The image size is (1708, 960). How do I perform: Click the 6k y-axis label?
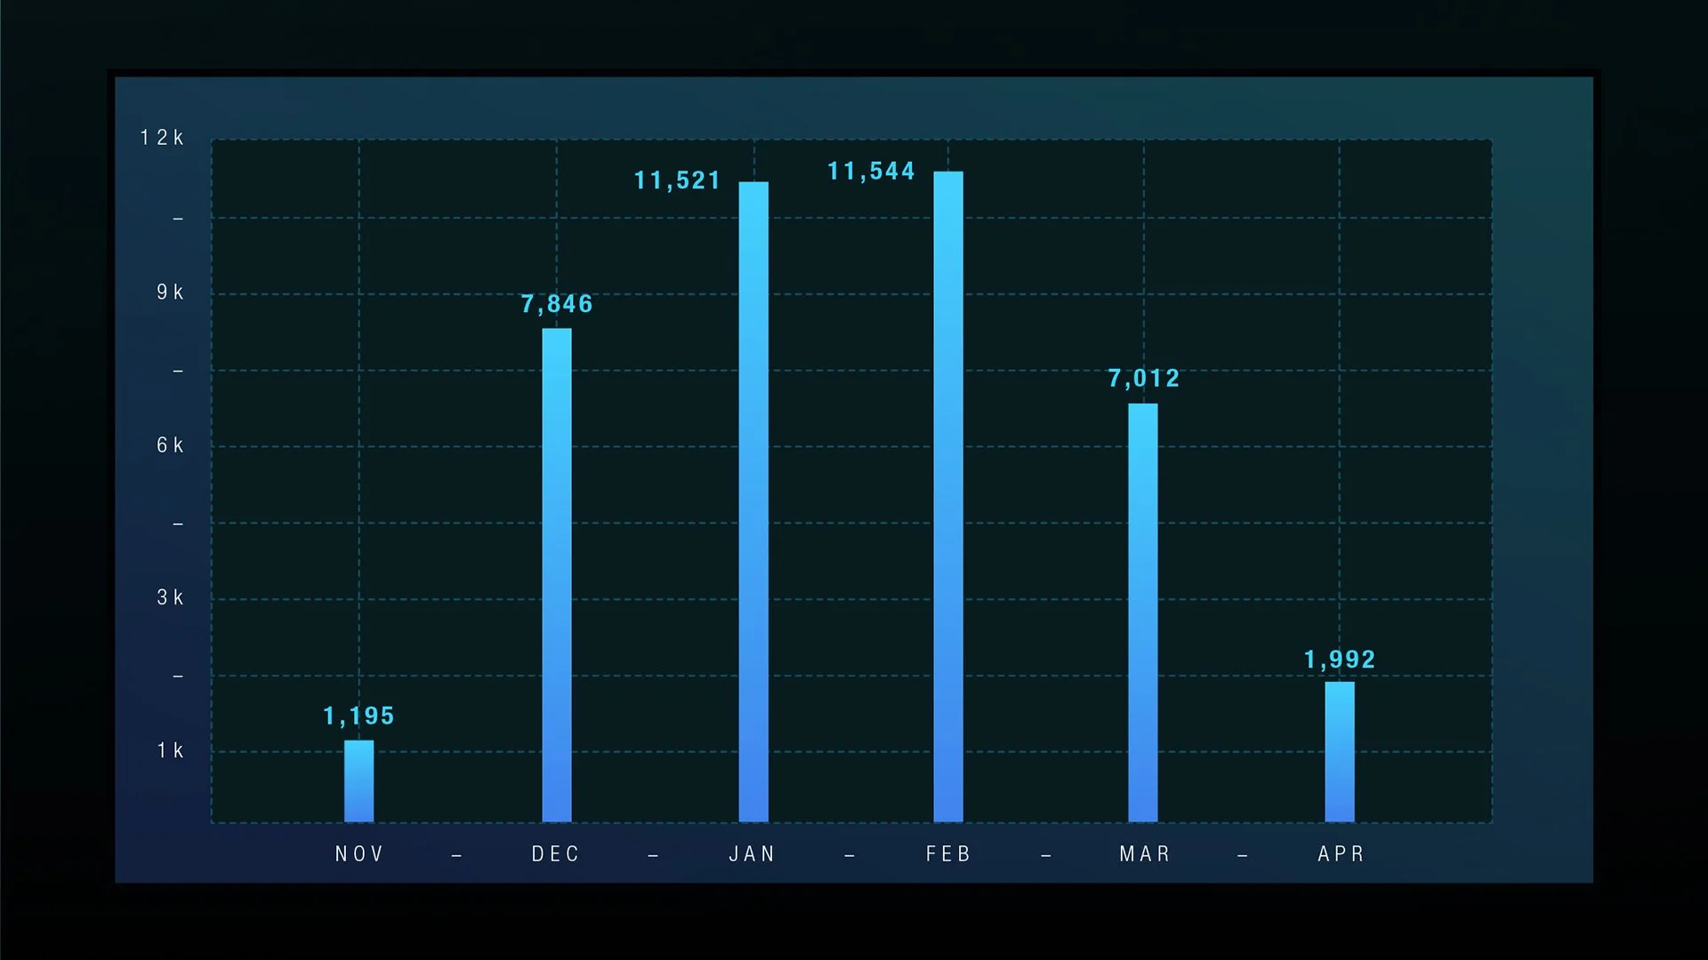point(170,445)
